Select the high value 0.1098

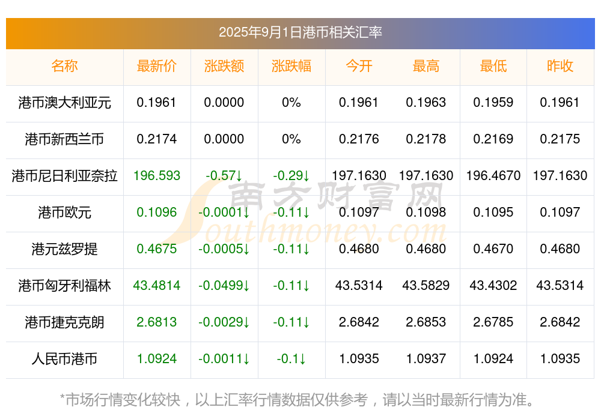pos(426,212)
